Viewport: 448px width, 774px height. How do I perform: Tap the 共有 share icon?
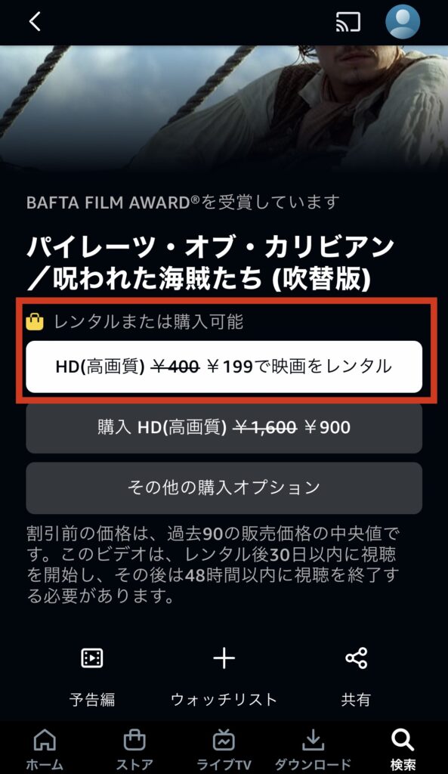point(357,658)
